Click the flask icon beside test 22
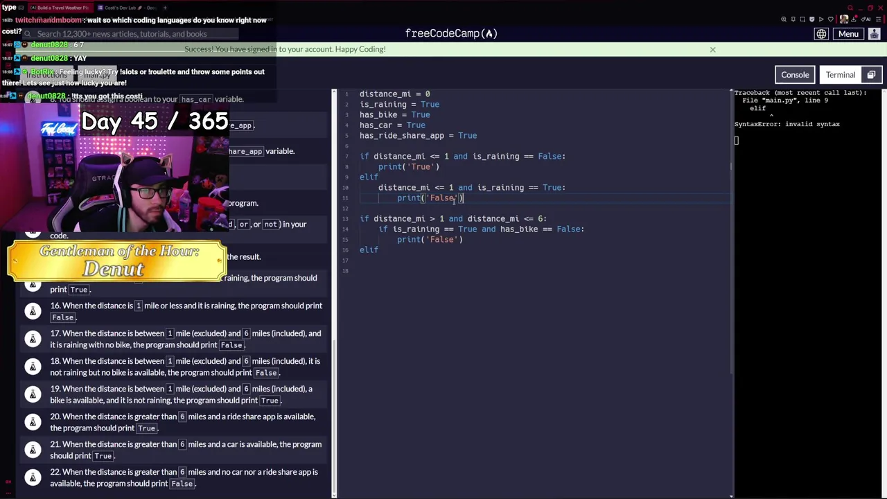 coord(33,478)
